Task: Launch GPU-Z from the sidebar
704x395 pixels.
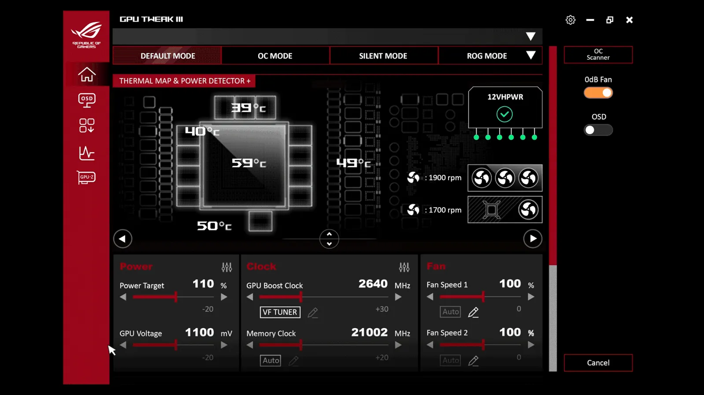Action: coord(86,177)
